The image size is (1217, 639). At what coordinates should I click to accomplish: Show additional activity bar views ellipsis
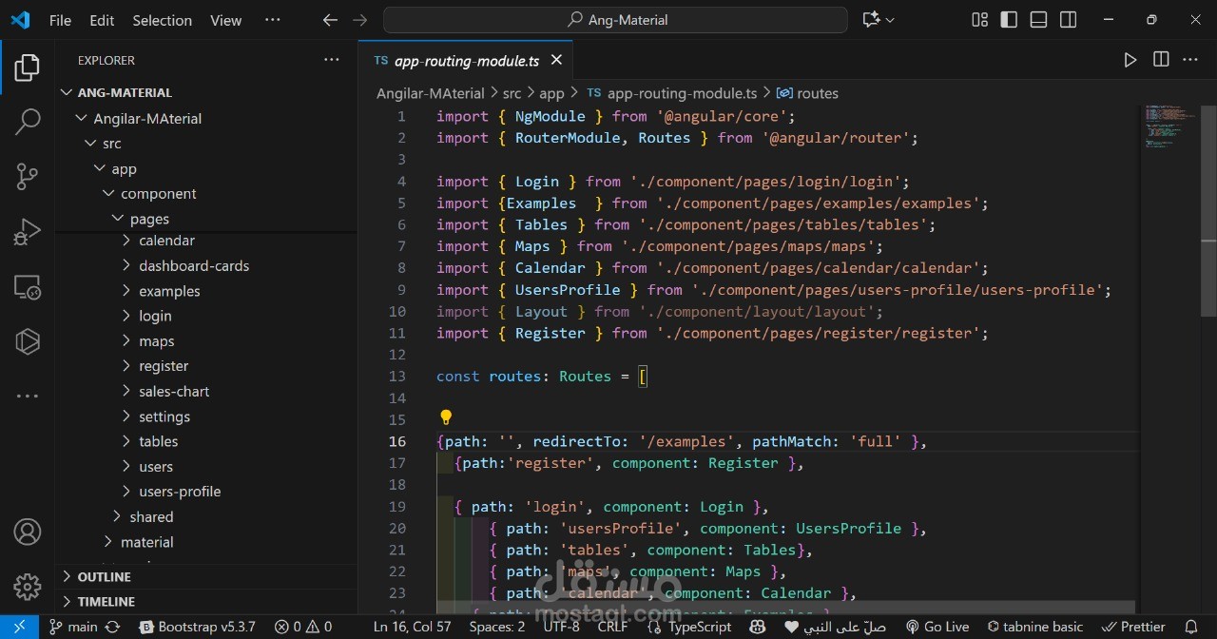[27, 396]
